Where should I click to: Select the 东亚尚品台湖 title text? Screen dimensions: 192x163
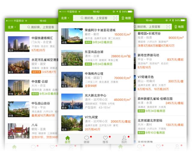pyautogui.click(x=94, y=52)
